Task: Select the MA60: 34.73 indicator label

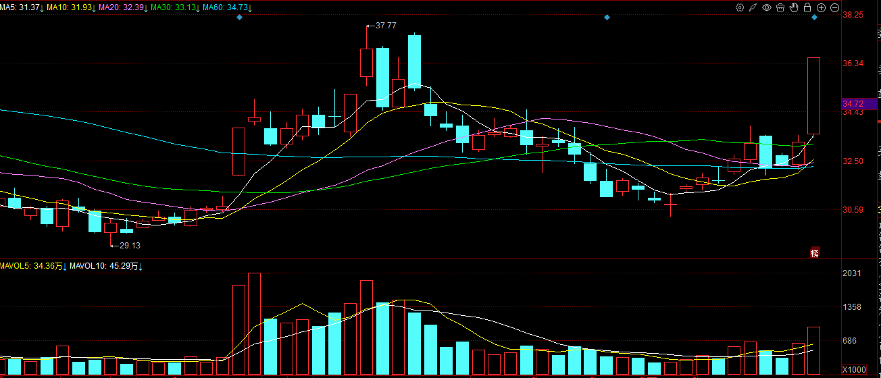Action: 228,7
